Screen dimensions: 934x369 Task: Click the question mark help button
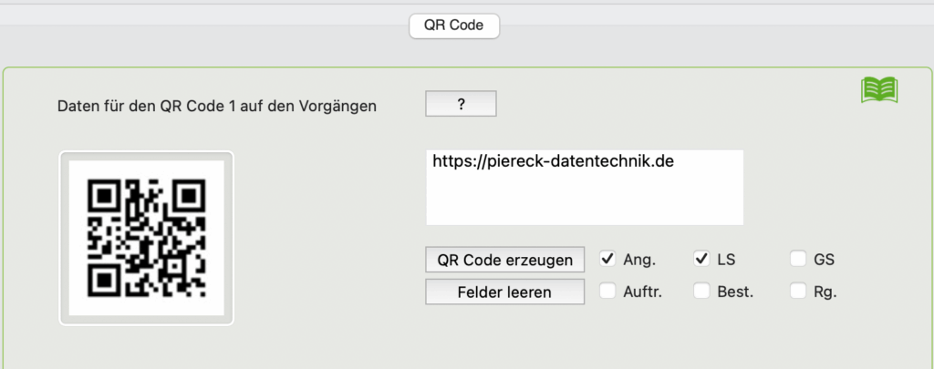pos(461,105)
